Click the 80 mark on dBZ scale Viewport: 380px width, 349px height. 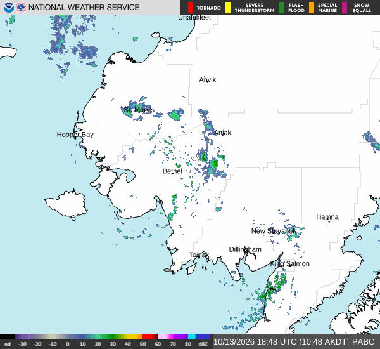coord(188,344)
